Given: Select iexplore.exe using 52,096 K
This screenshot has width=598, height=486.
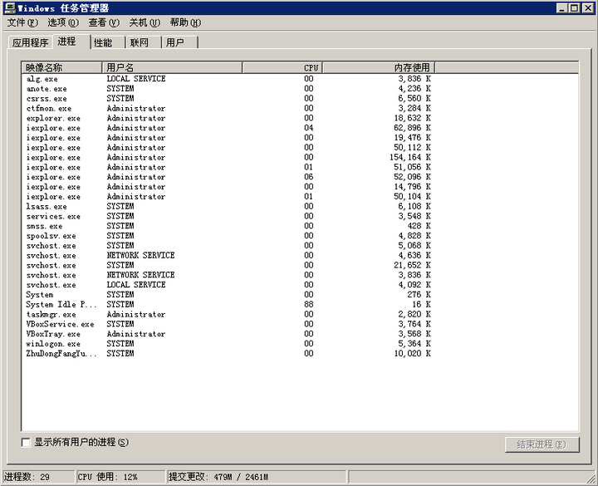Looking at the screenshot, I should [228, 177].
